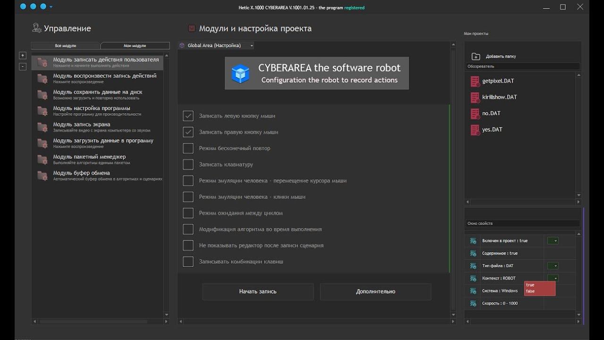This screenshot has height=340, width=604.
Task: Click folder icon of 'Модуль загрузить данные в программу'
Action: coord(42,143)
